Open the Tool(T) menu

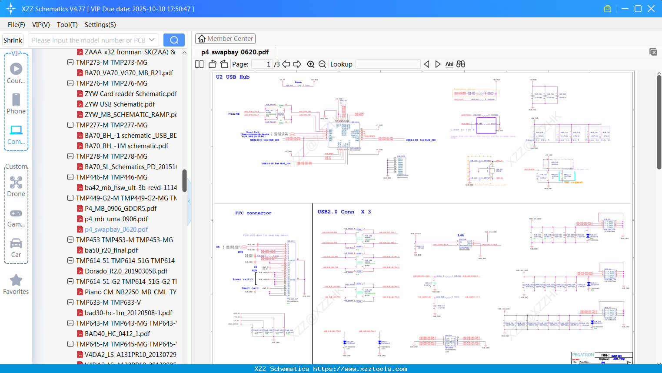point(67,25)
